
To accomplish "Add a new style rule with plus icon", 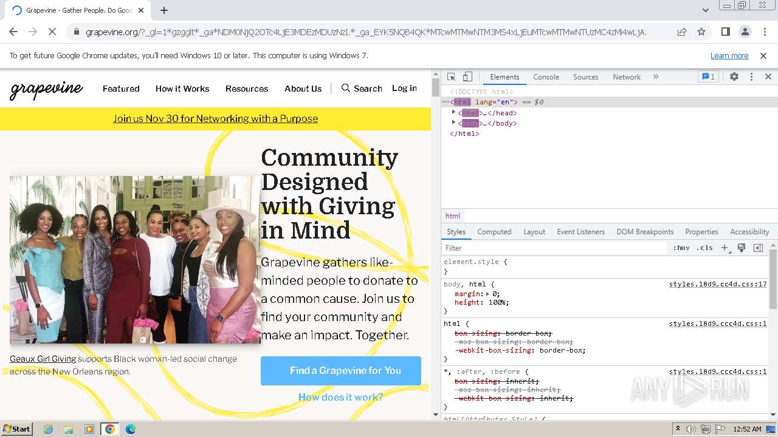I will (x=725, y=248).
